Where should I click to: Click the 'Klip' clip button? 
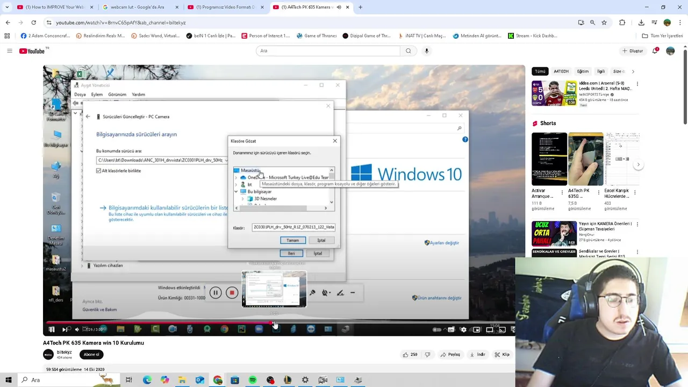(x=502, y=355)
